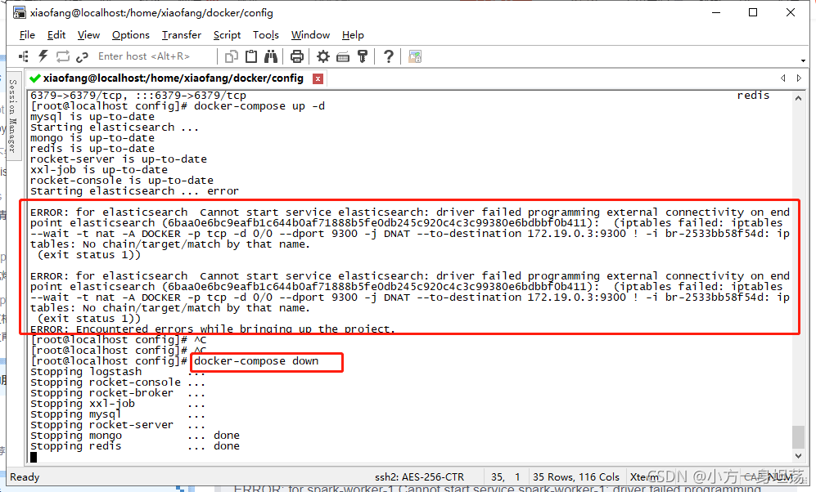Click the terminal cursor block on last line
Viewport: 816px width, 492px height.
[34, 457]
